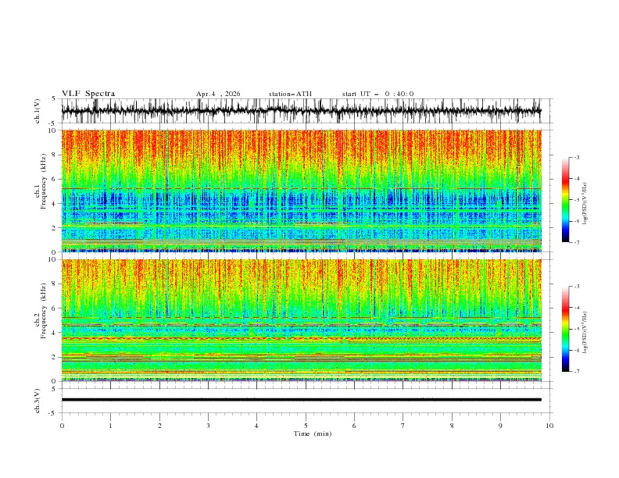
Task: Click the ch.1 spectrogram panel
Action: [x=301, y=191]
